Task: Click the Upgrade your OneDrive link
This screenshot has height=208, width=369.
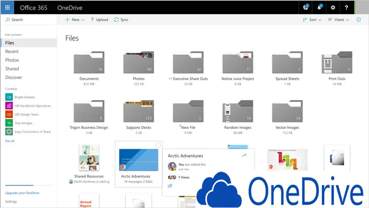Action: 22,193
